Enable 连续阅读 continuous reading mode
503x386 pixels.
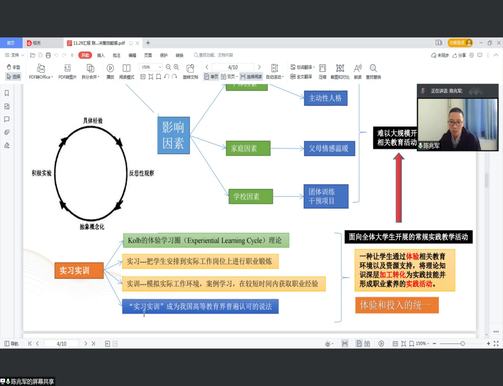click(251, 77)
